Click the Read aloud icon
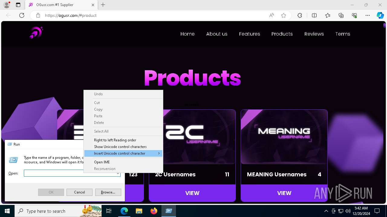Viewport: 387px width, 217px height. [272, 15]
